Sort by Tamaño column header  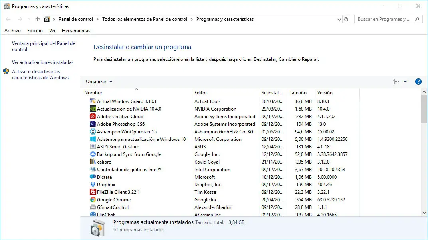[x=301, y=93]
